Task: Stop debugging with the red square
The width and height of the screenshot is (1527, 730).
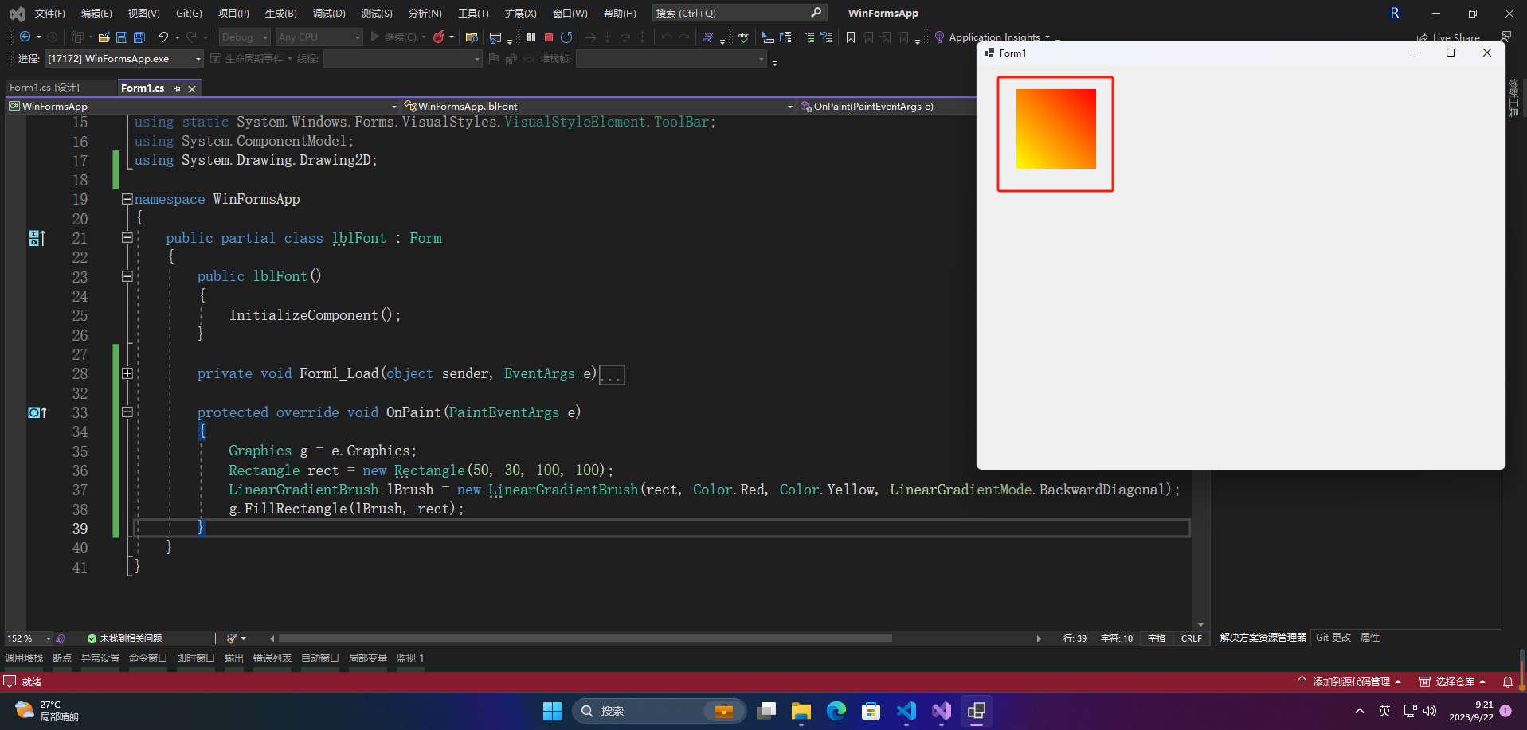Action: [x=549, y=37]
